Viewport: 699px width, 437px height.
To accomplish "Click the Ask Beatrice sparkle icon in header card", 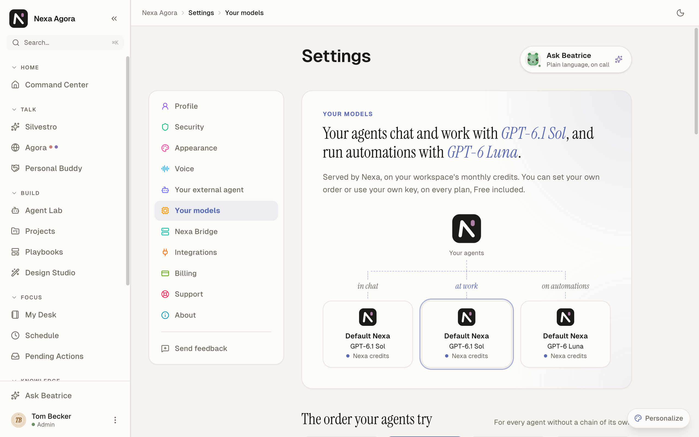I will click(x=618, y=60).
